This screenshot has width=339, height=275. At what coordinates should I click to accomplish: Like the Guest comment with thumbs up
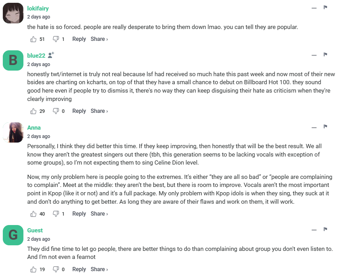click(x=34, y=269)
